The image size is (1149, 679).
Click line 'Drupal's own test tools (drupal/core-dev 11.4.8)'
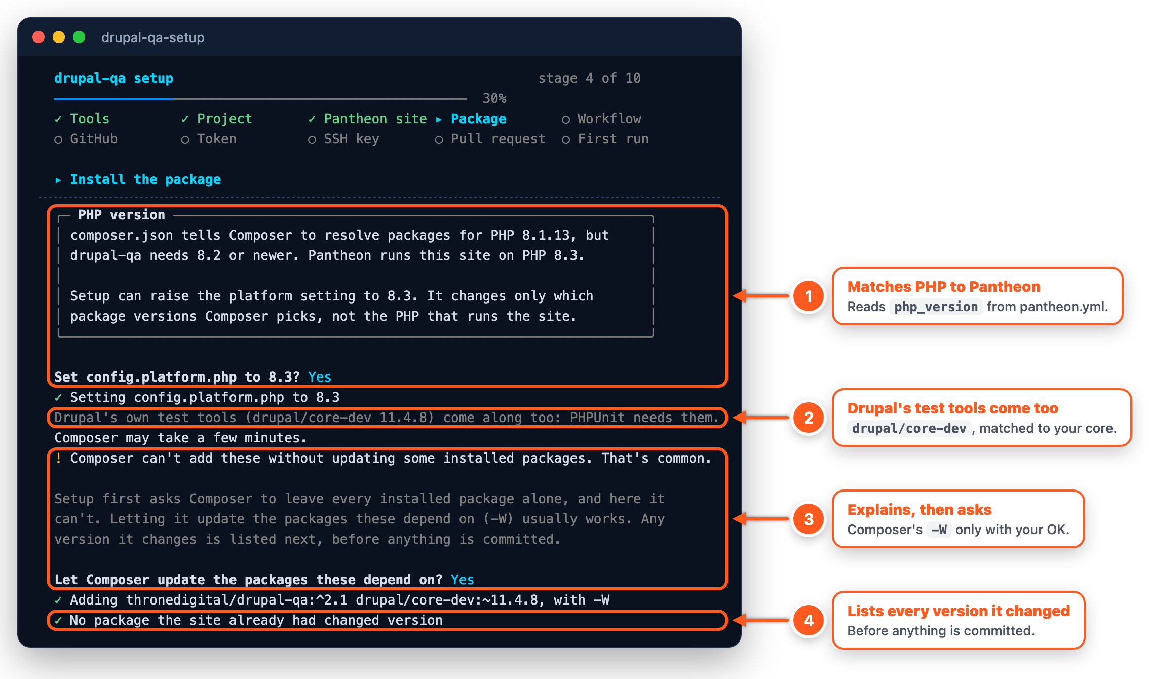pyautogui.click(x=387, y=418)
